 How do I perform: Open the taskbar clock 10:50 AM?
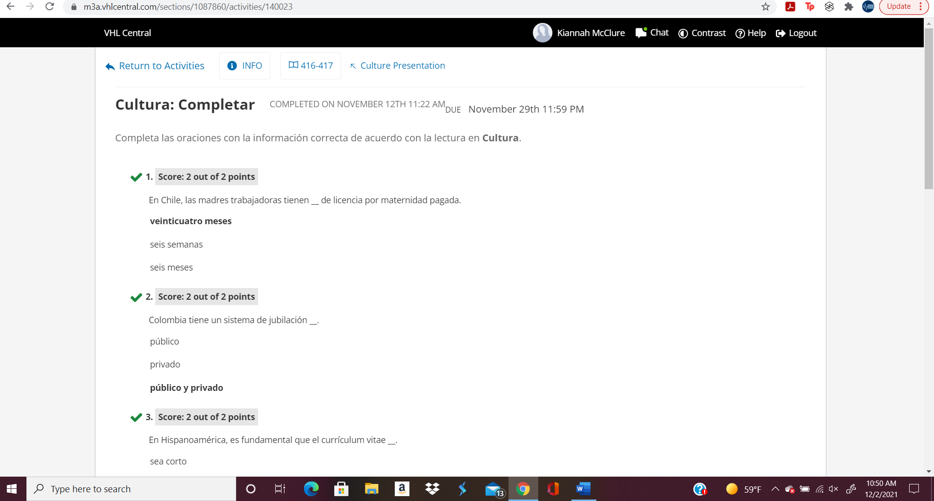pos(881,489)
